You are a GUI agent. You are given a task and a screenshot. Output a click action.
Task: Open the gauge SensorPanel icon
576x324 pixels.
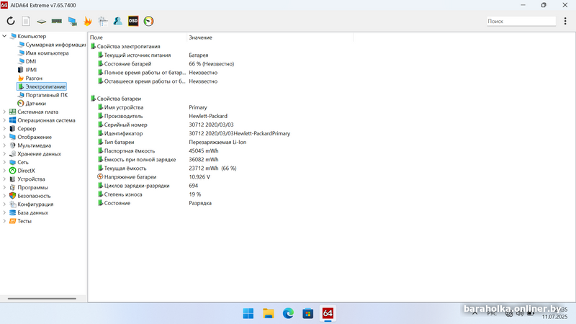tap(148, 21)
